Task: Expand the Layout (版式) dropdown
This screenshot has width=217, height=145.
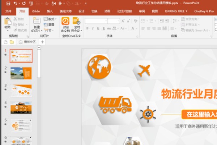Action: (x=50, y=19)
